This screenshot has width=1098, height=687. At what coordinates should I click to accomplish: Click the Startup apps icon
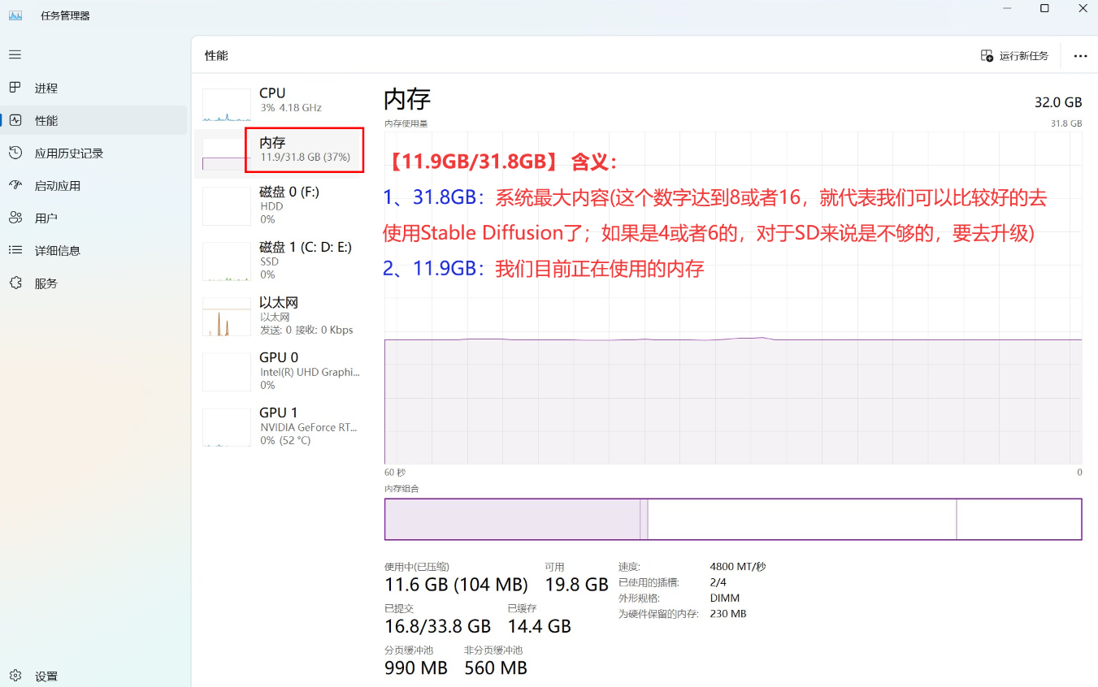[x=15, y=185]
